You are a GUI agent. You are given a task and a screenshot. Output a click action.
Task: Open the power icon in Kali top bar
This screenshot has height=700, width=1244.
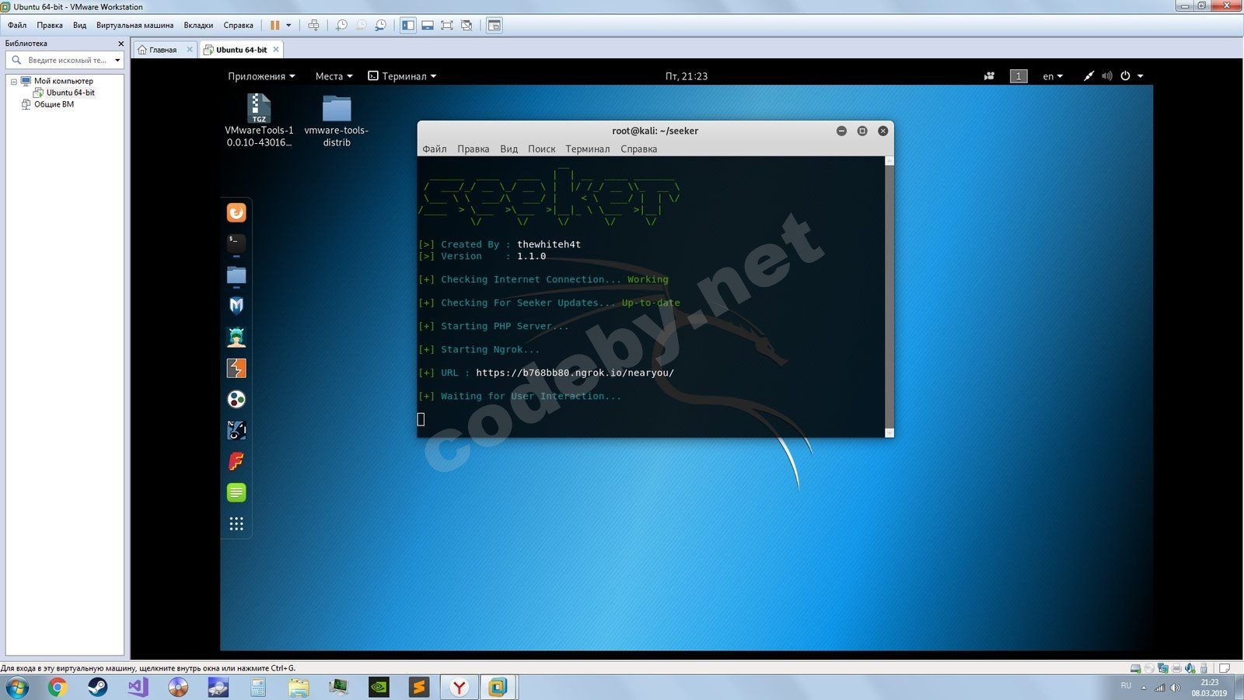pos(1125,76)
